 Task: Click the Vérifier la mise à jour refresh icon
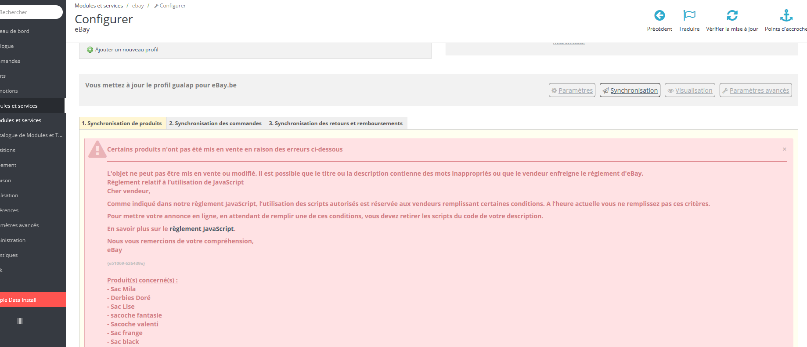click(x=732, y=15)
